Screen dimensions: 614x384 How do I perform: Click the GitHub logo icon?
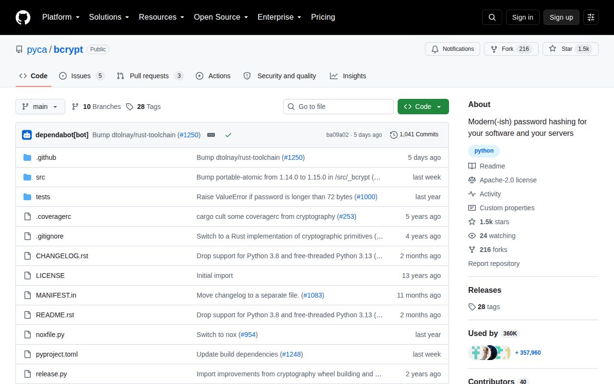pos(23,17)
